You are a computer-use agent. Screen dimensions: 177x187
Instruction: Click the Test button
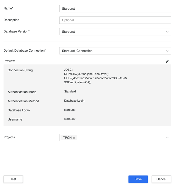[13, 179]
